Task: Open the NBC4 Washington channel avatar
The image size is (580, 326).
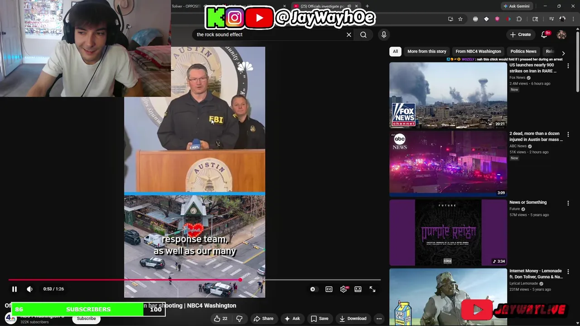Action: pyautogui.click(x=10, y=318)
